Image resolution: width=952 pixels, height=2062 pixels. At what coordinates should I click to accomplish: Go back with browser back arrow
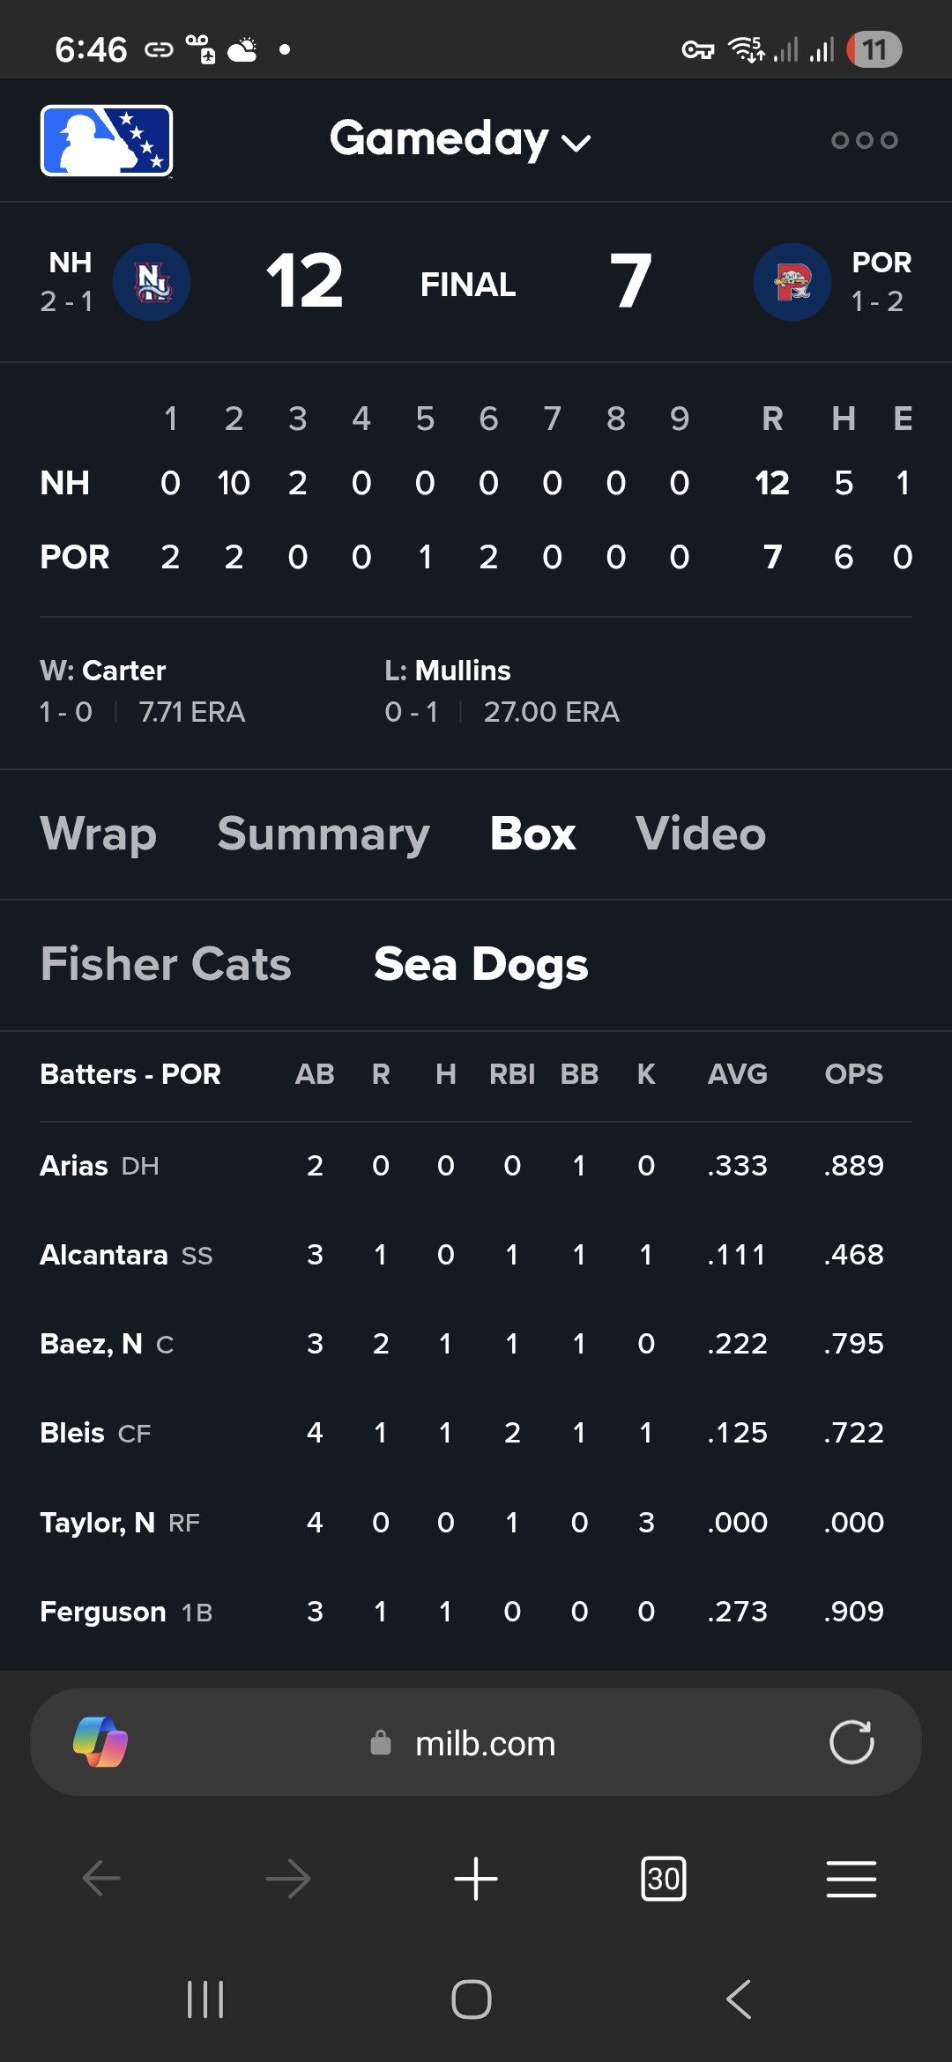point(101,1879)
